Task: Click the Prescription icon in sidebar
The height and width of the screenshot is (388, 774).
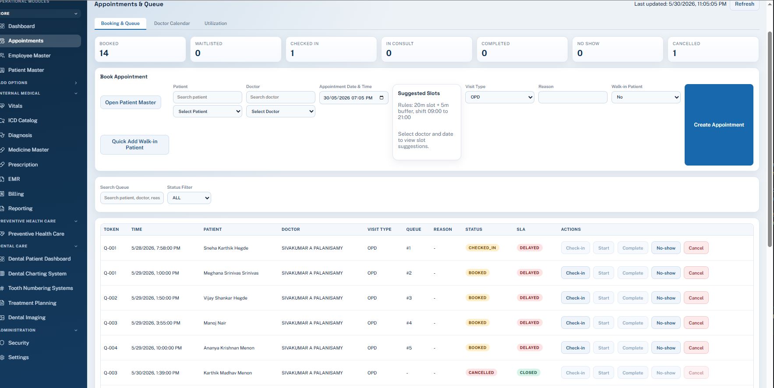Action: (2, 165)
